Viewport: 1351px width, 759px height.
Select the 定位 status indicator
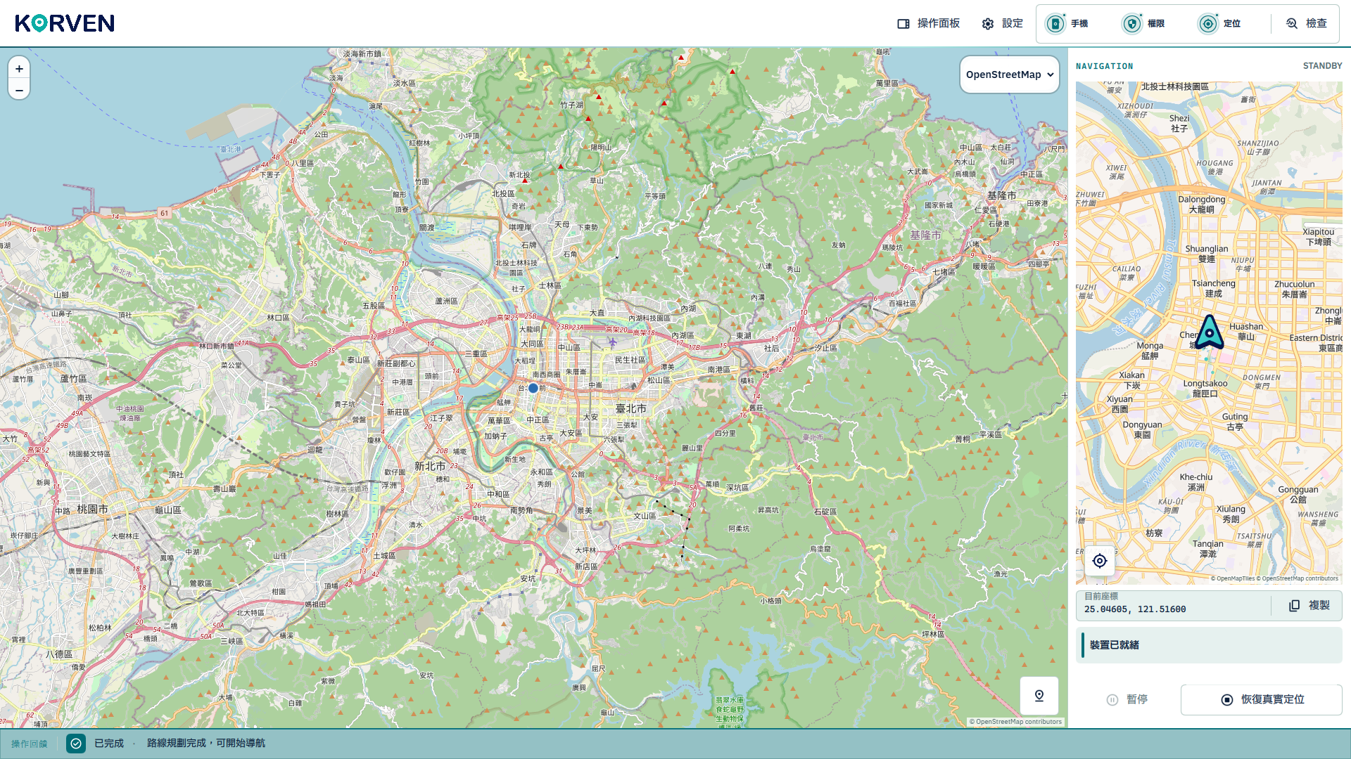point(1219,24)
